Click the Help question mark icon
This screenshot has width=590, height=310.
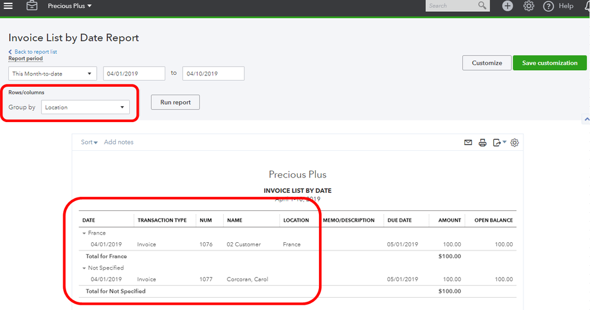click(x=548, y=6)
